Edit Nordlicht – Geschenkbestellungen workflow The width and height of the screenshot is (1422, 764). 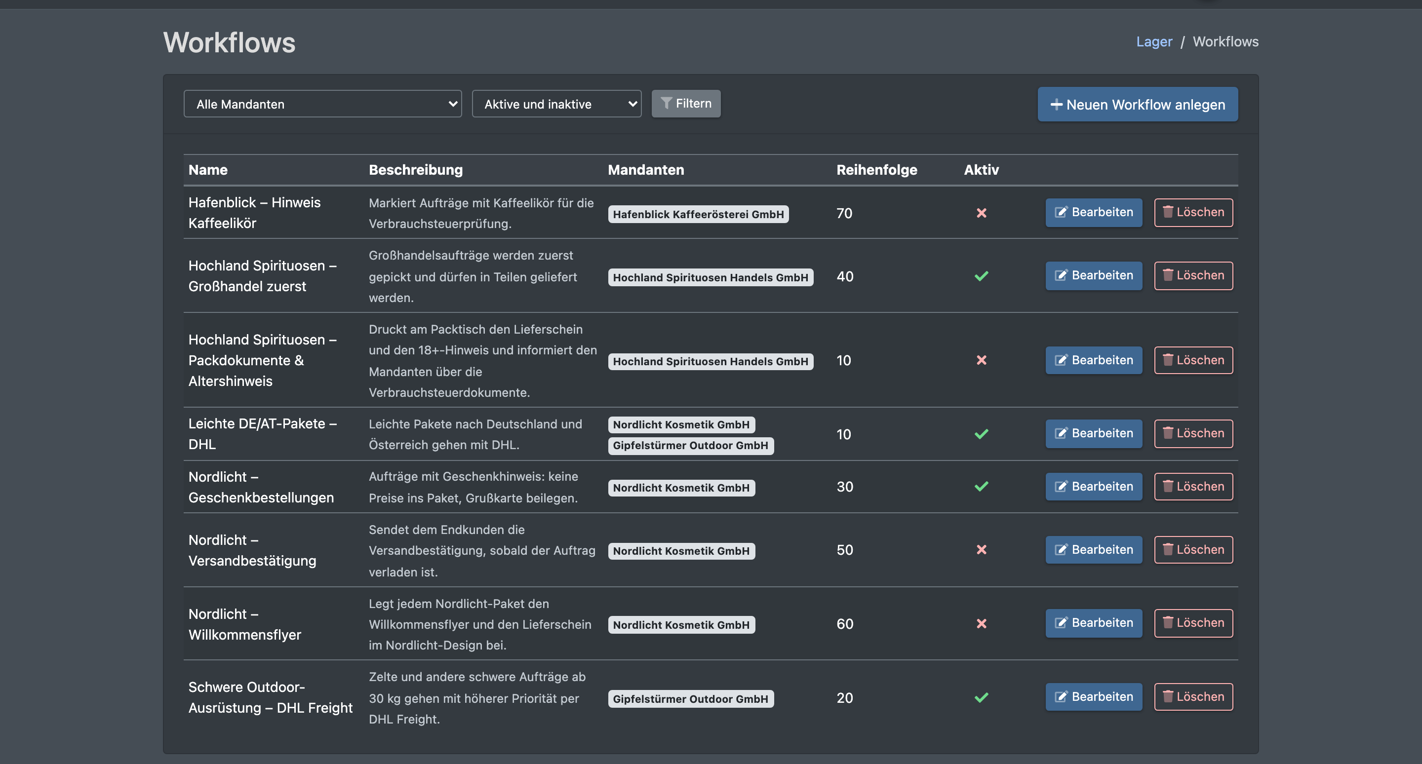click(x=1094, y=487)
